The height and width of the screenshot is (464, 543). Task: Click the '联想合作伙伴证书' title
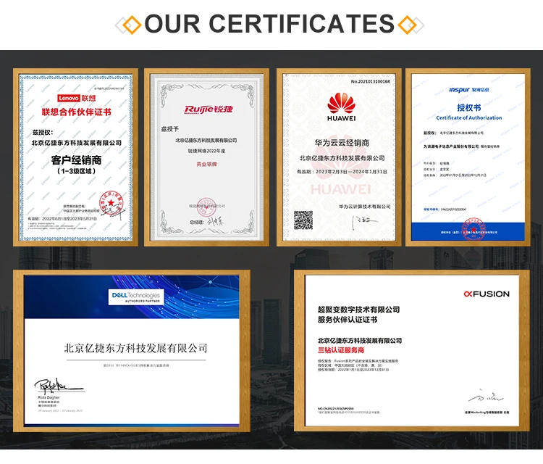tap(76, 112)
